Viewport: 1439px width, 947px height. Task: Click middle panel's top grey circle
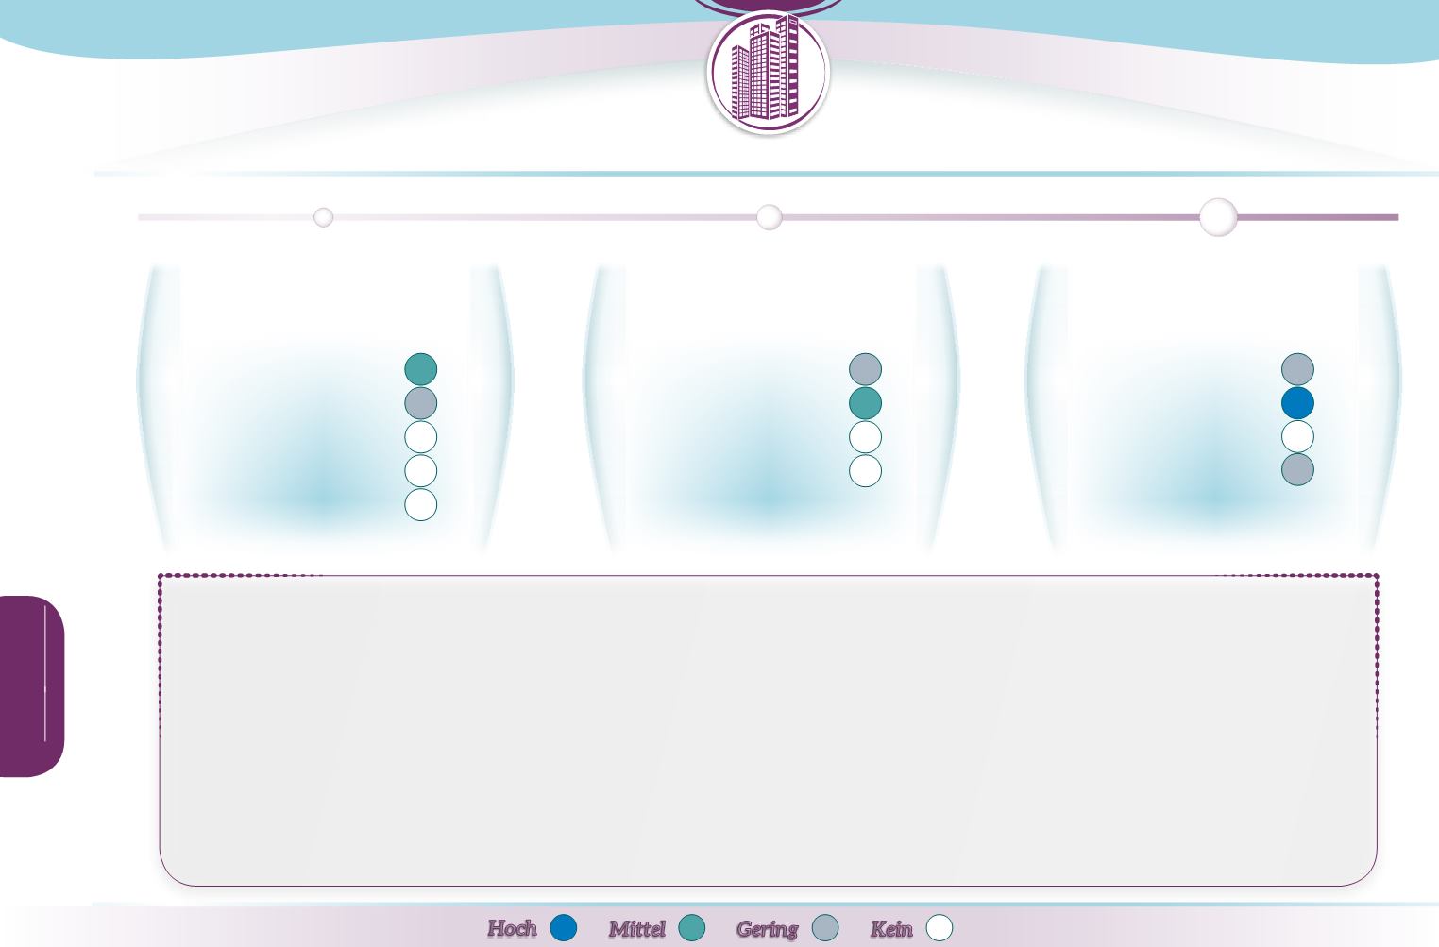[866, 369]
